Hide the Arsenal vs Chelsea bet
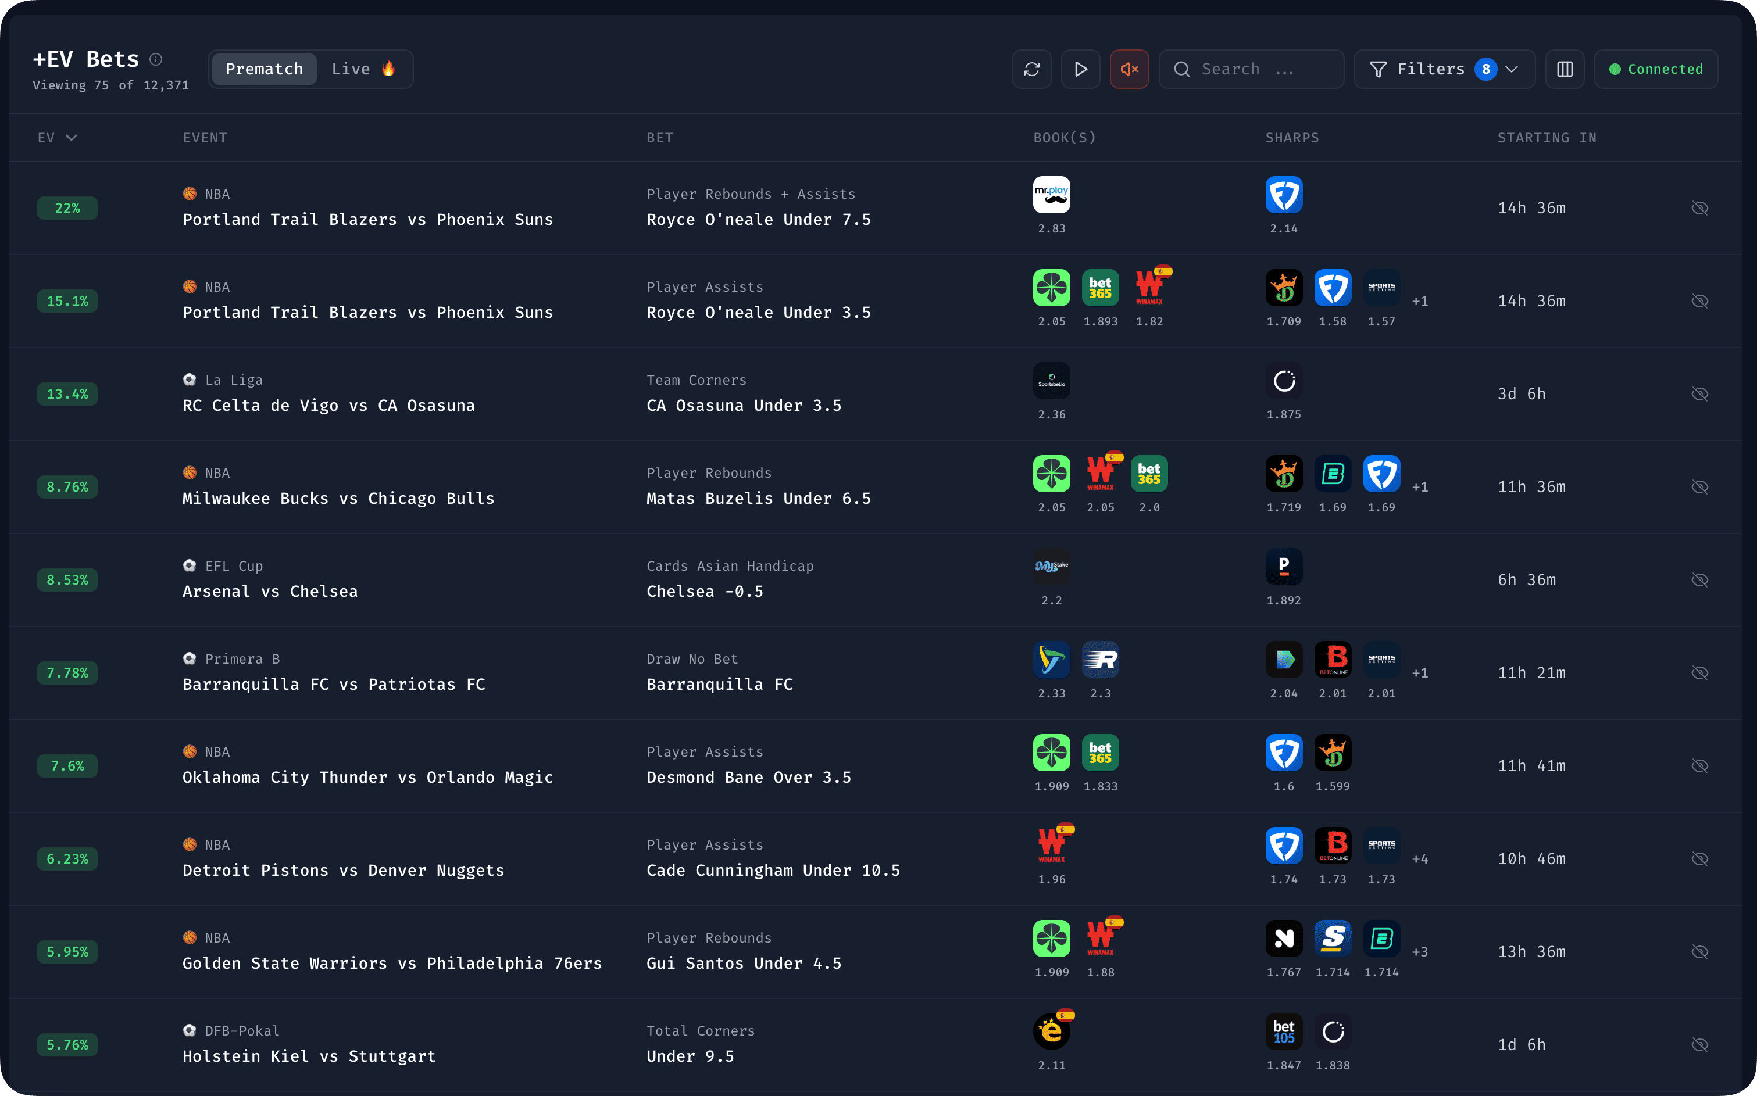 pyautogui.click(x=1701, y=580)
